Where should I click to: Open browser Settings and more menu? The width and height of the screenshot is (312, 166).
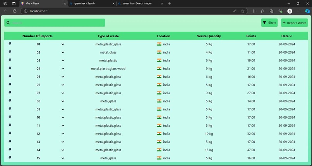tap(299, 11)
